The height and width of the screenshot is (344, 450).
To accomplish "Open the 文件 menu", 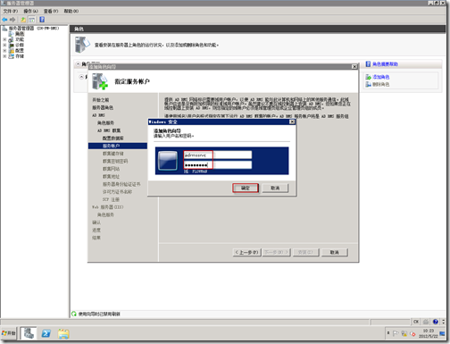I will (11, 11).
